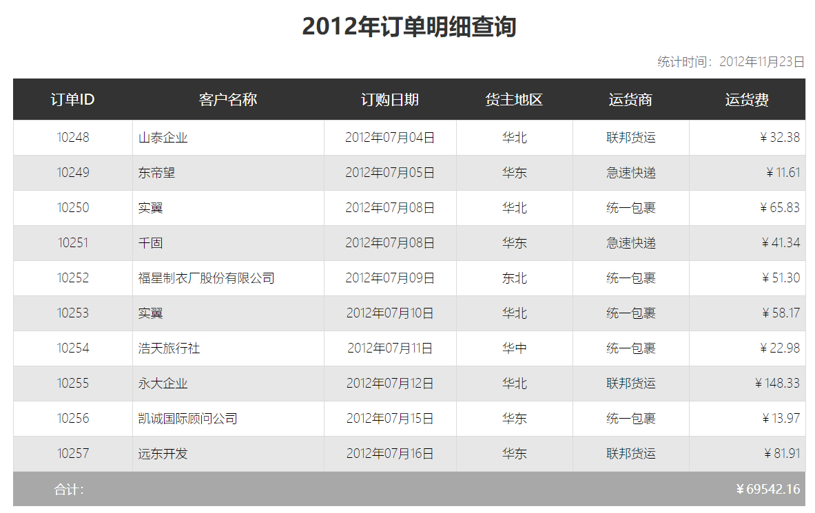Click region 东北 in order 10252 row
This screenshot has width=815, height=513.
click(x=515, y=278)
